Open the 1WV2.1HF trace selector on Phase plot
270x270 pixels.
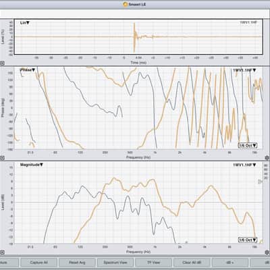click(244, 70)
